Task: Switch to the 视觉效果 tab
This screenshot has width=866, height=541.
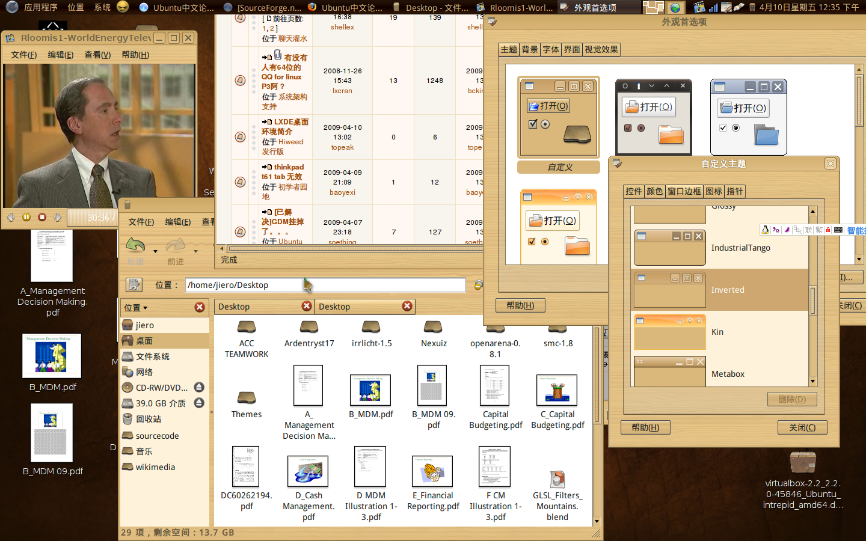Action: pyautogui.click(x=601, y=49)
